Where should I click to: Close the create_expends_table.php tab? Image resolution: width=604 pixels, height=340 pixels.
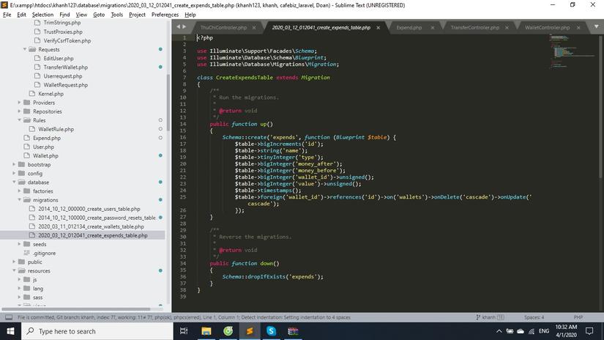point(379,28)
